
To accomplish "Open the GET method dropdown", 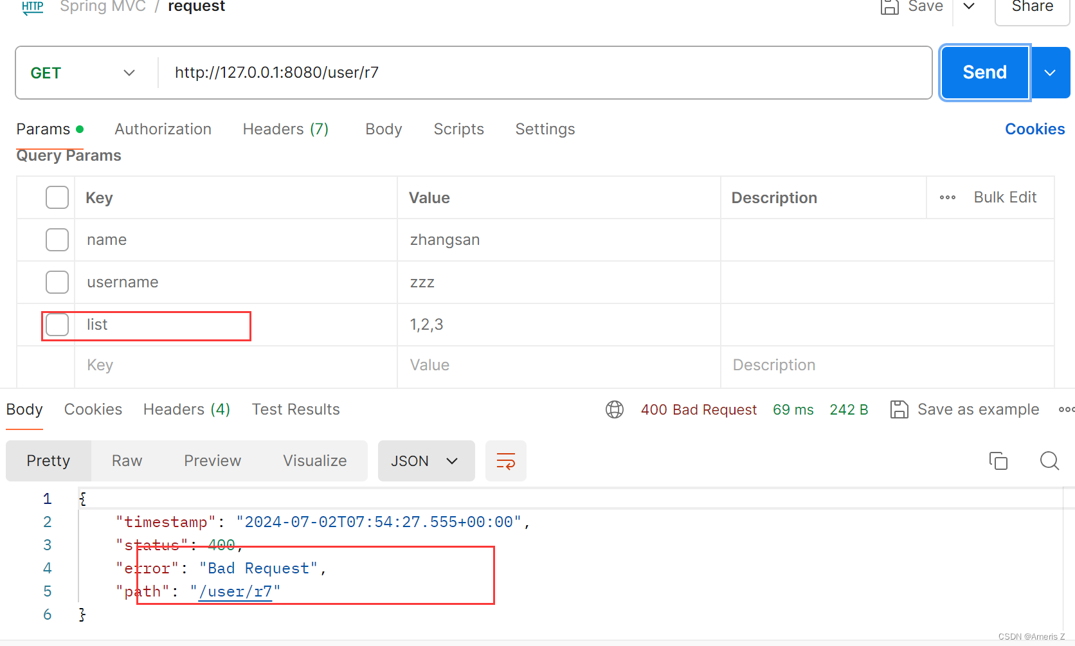I will [84, 73].
